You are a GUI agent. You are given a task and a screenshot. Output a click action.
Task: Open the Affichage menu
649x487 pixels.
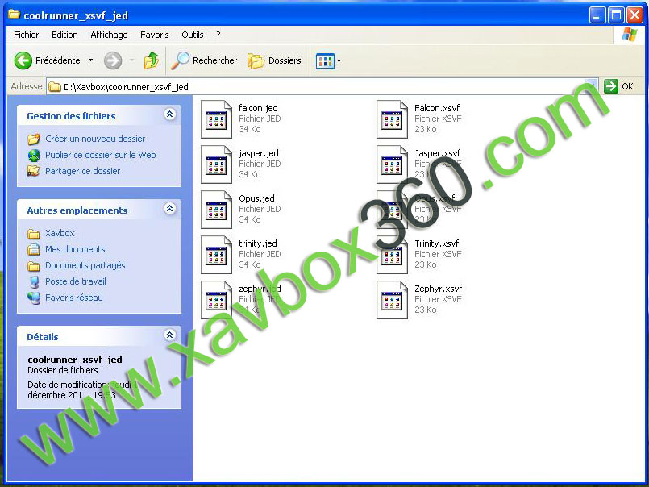tap(110, 35)
